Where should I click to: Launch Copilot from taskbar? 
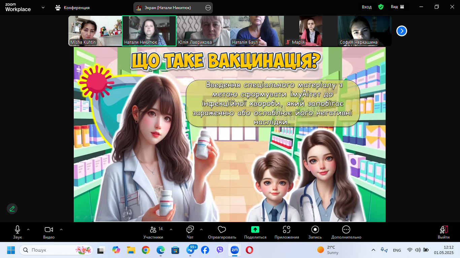[x=116, y=250]
